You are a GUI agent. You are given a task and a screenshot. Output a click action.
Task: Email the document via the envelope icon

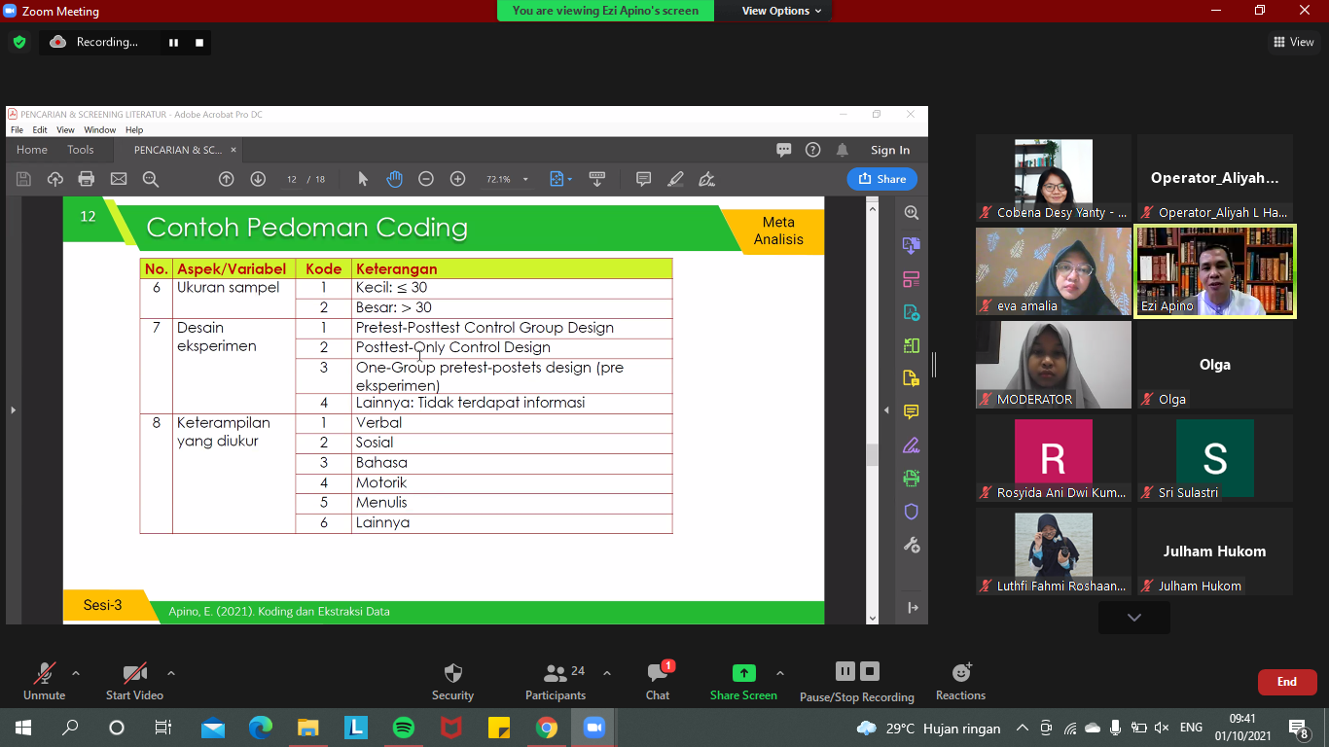[118, 179]
